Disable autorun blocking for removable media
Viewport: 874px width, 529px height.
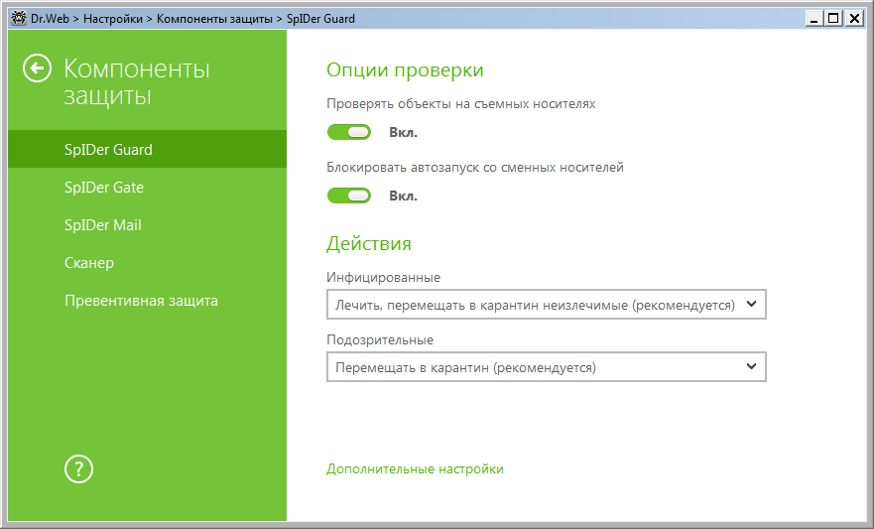click(348, 196)
